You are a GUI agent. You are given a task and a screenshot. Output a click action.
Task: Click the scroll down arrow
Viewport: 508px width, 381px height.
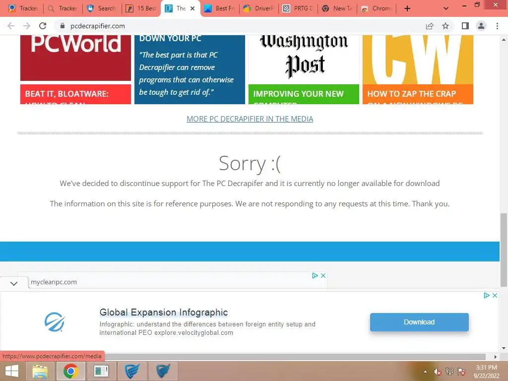tap(504, 348)
